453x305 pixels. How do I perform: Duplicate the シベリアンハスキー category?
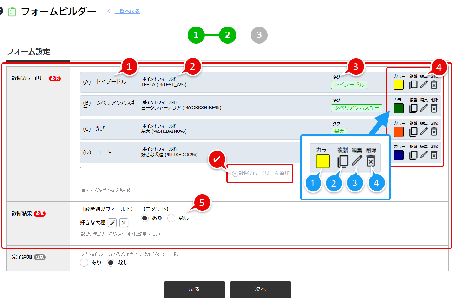414,108
